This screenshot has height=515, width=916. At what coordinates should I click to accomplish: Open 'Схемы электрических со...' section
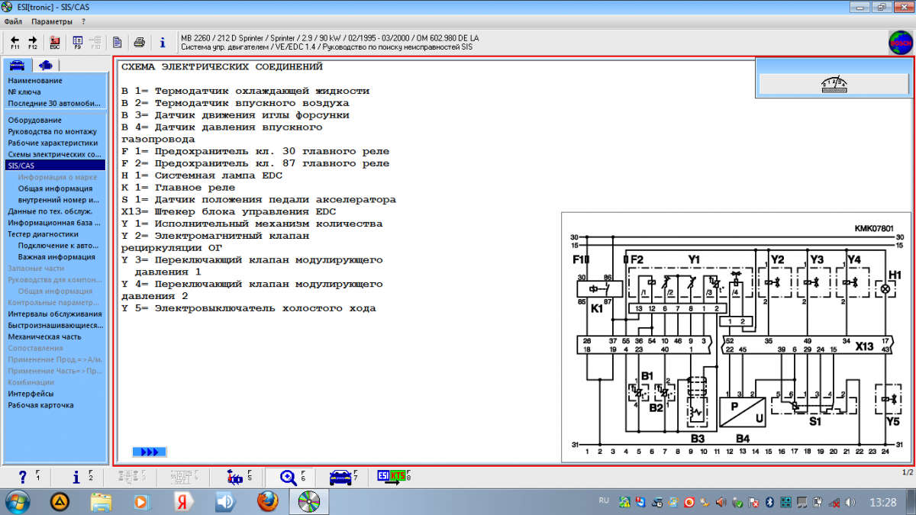point(55,154)
